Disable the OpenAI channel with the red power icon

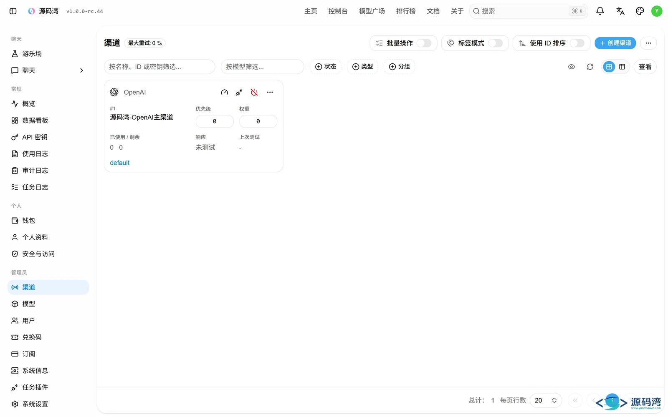(x=254, y=93)
